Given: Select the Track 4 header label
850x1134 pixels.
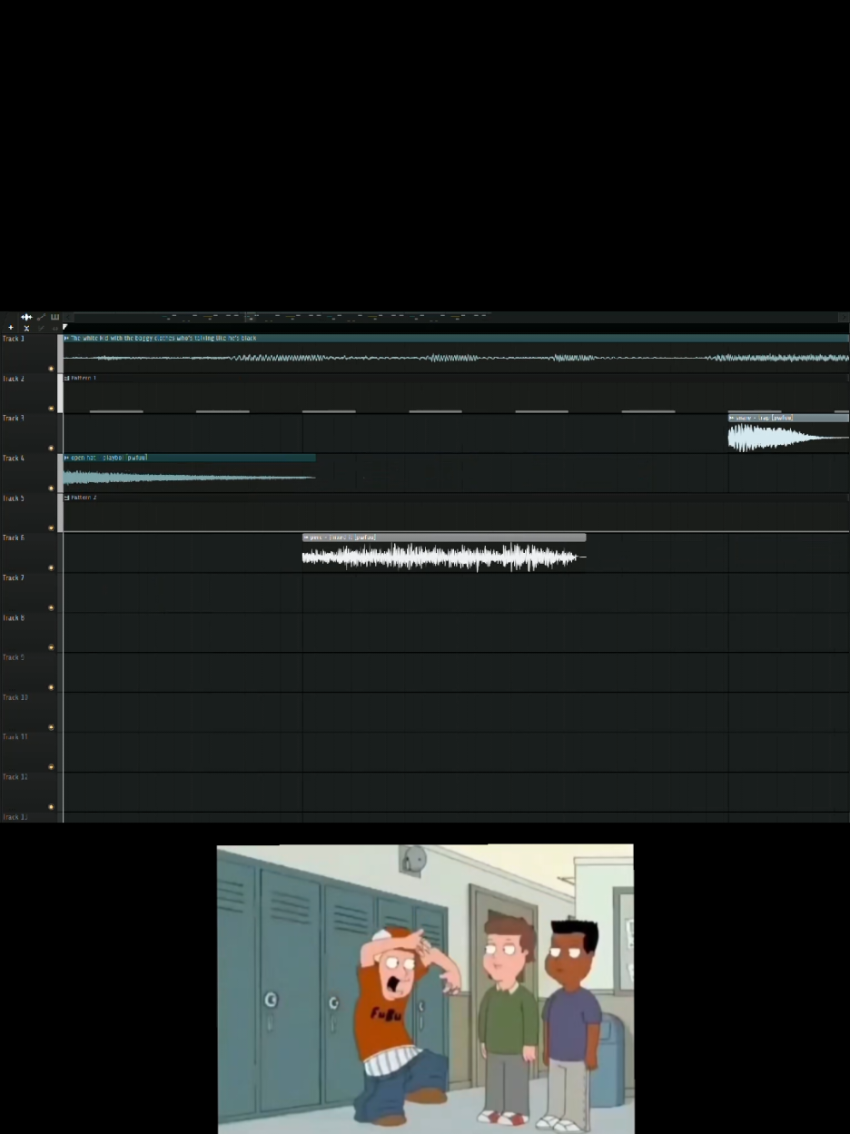Looking at the screenshot, I should [14, 459].
